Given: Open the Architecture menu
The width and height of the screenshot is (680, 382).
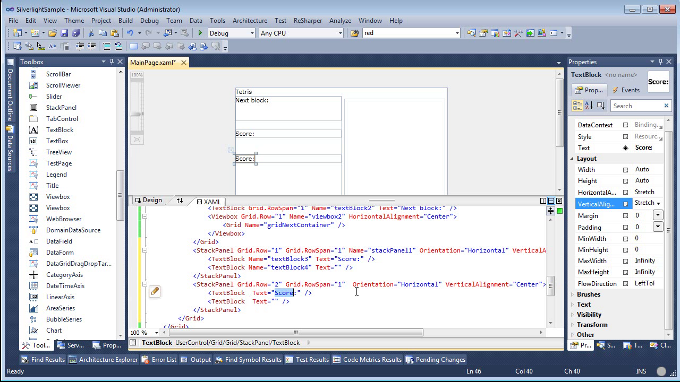Looking at the screenshot, I should (x=250, y=20).
